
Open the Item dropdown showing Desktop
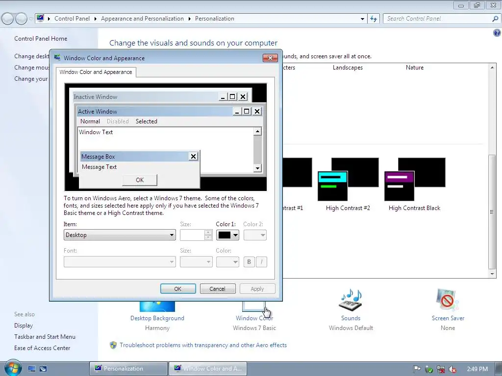(x=120, y=235)
